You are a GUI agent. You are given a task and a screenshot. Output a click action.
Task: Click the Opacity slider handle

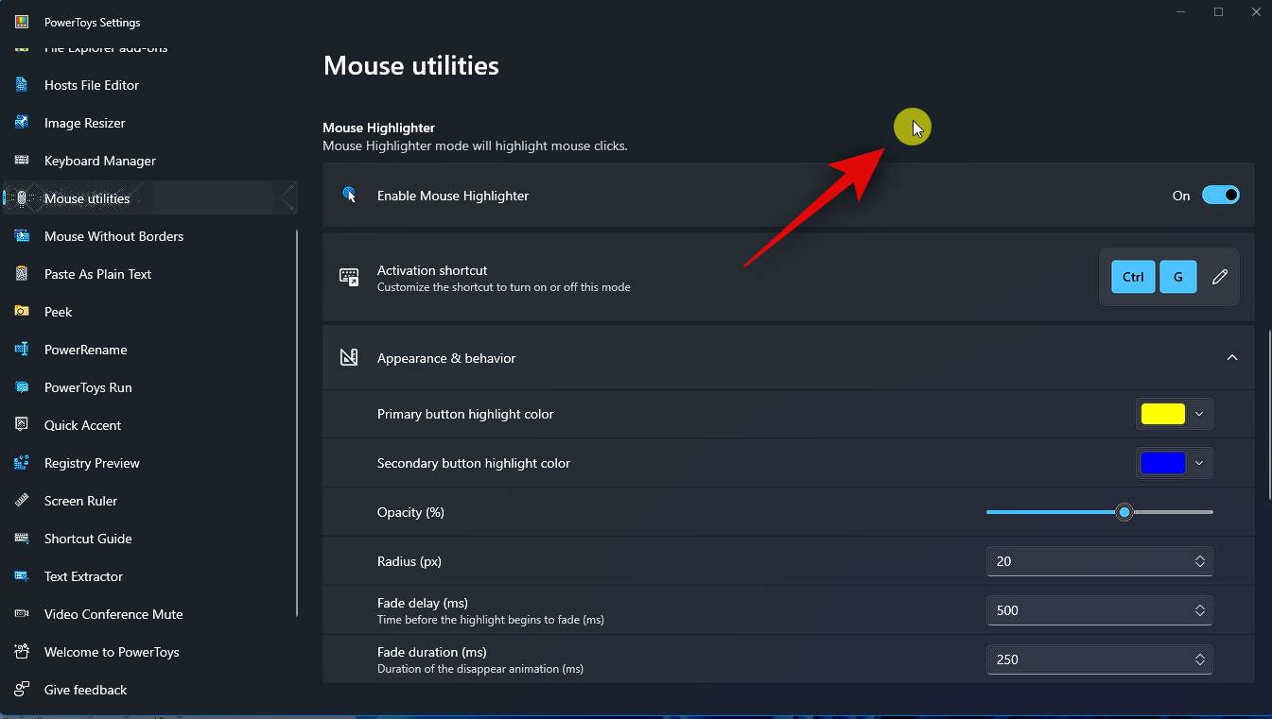click(x=1124, y=512)
